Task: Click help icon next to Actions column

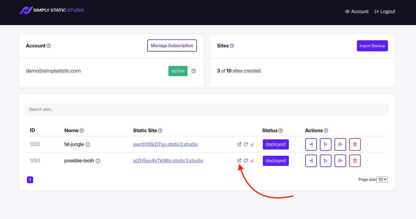Action: [326, 131]
